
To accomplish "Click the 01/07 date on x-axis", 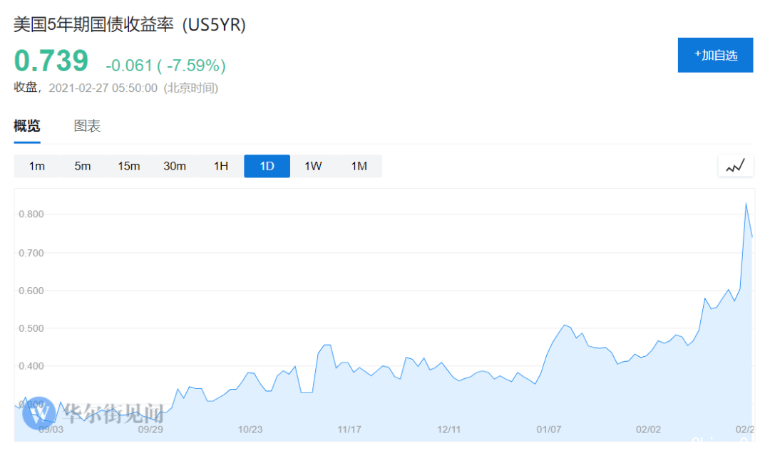I will pyautogui.click(x=548, y=429).
